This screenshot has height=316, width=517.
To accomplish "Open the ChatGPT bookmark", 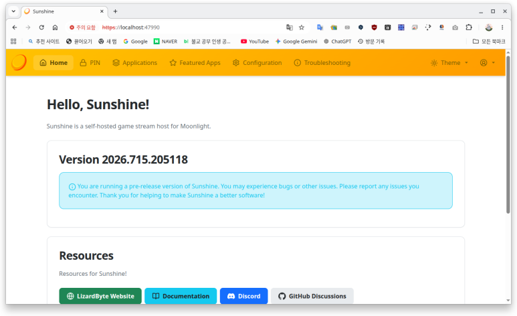I will point(337,42).
